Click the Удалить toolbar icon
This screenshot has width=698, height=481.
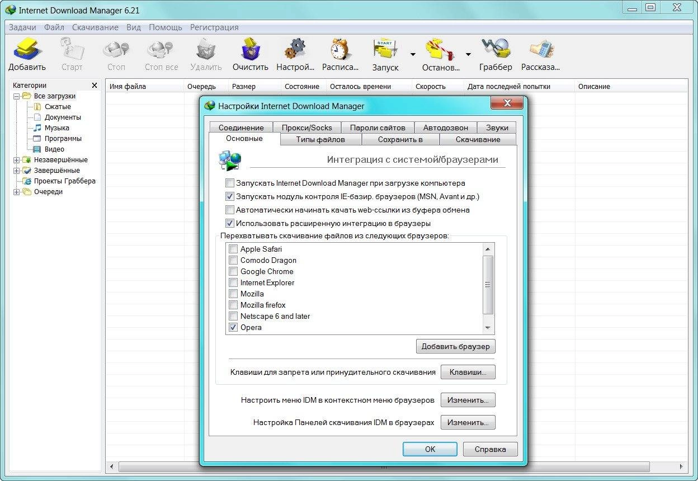coord(206,49)
